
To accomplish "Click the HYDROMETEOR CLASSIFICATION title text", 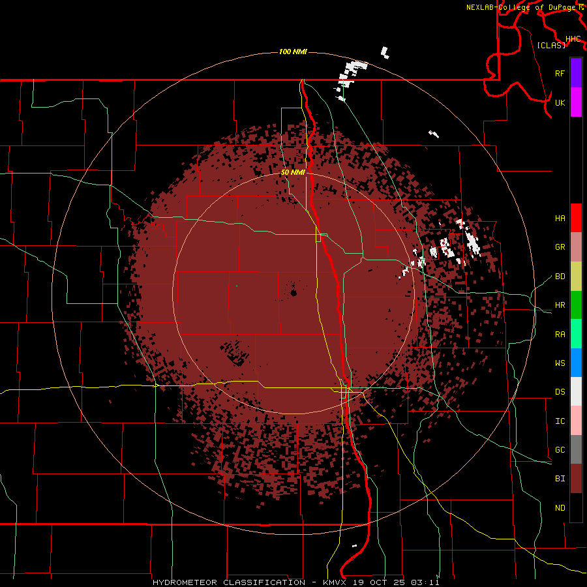I will coord(229,582).
